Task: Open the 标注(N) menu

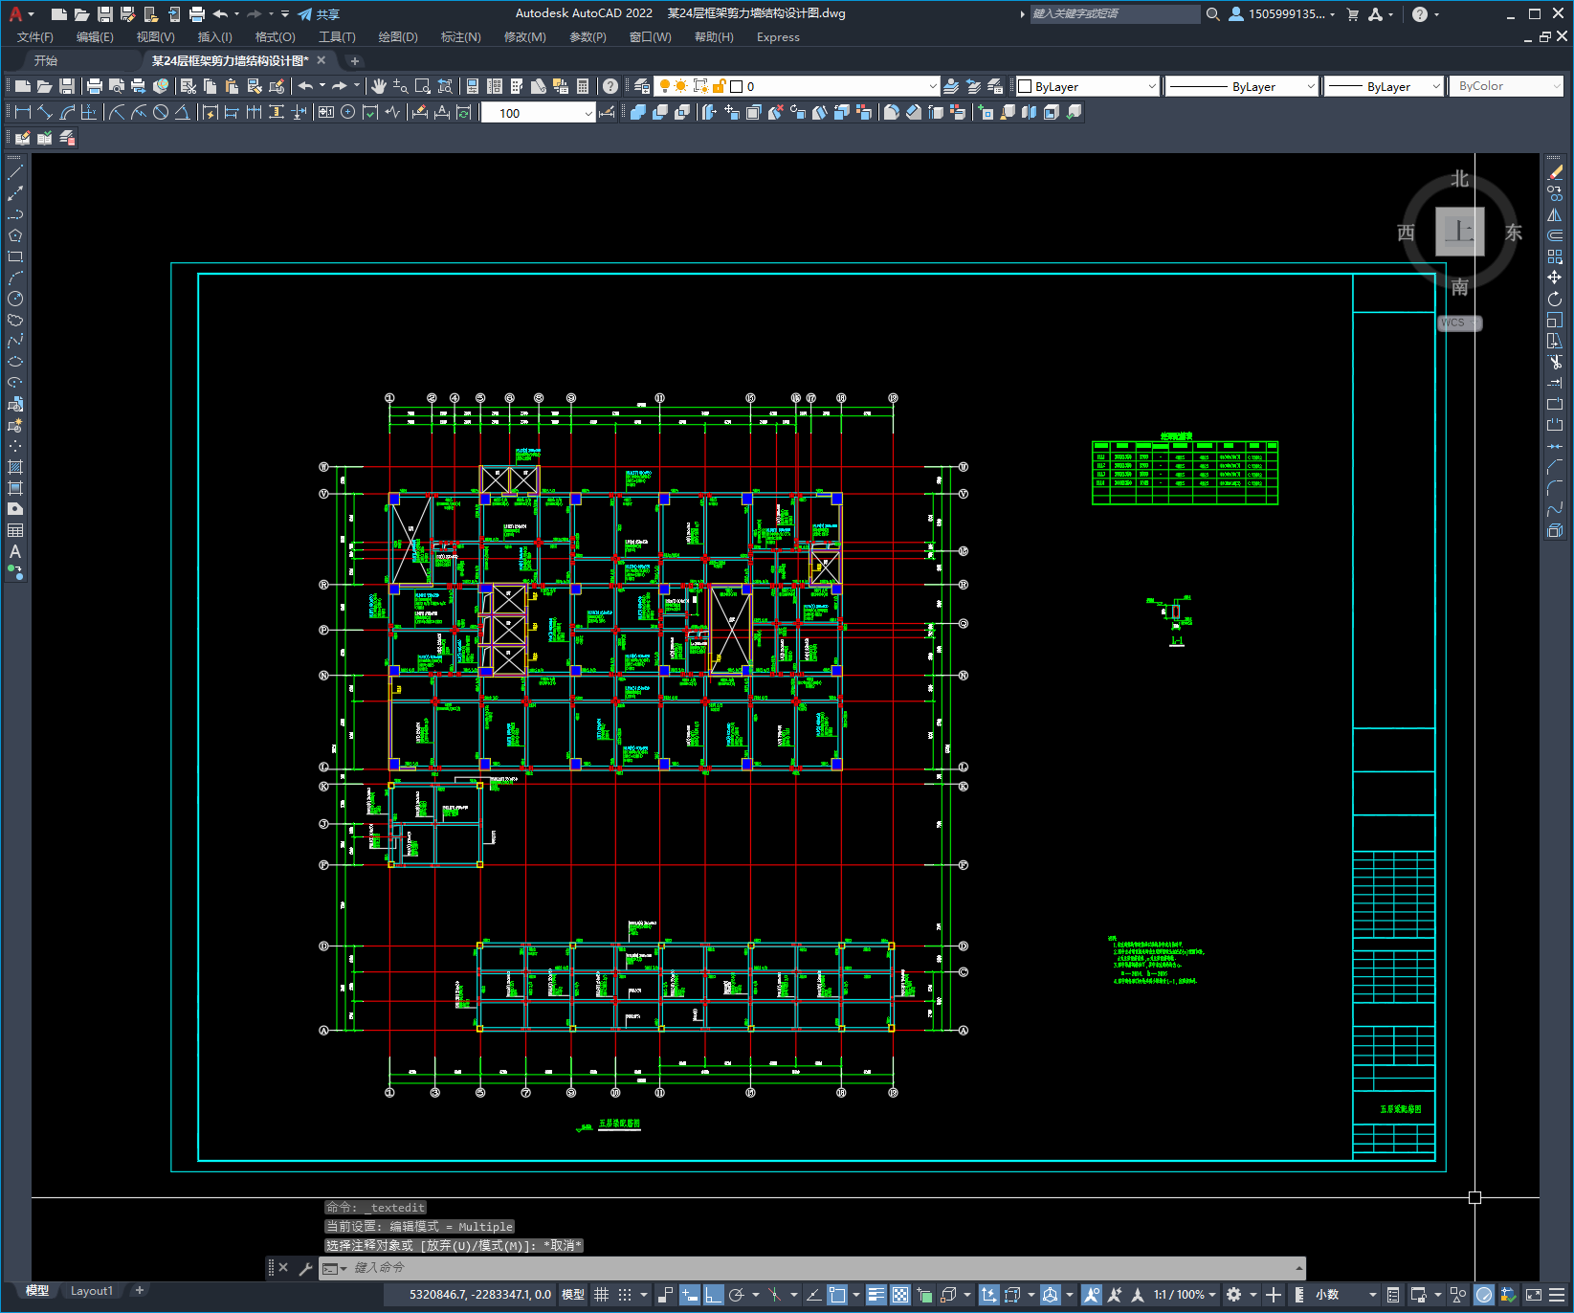Action: 460,37
